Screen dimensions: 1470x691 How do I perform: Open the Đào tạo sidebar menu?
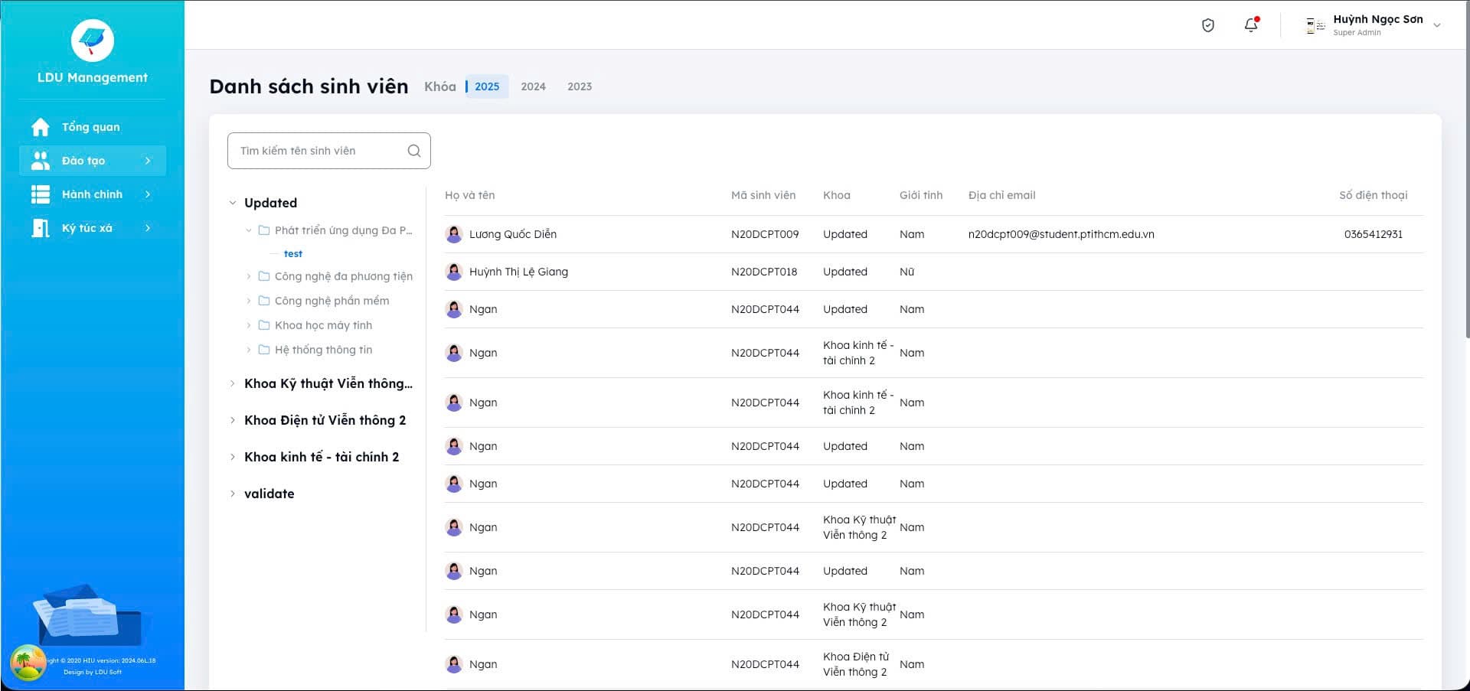click(93, 161)
